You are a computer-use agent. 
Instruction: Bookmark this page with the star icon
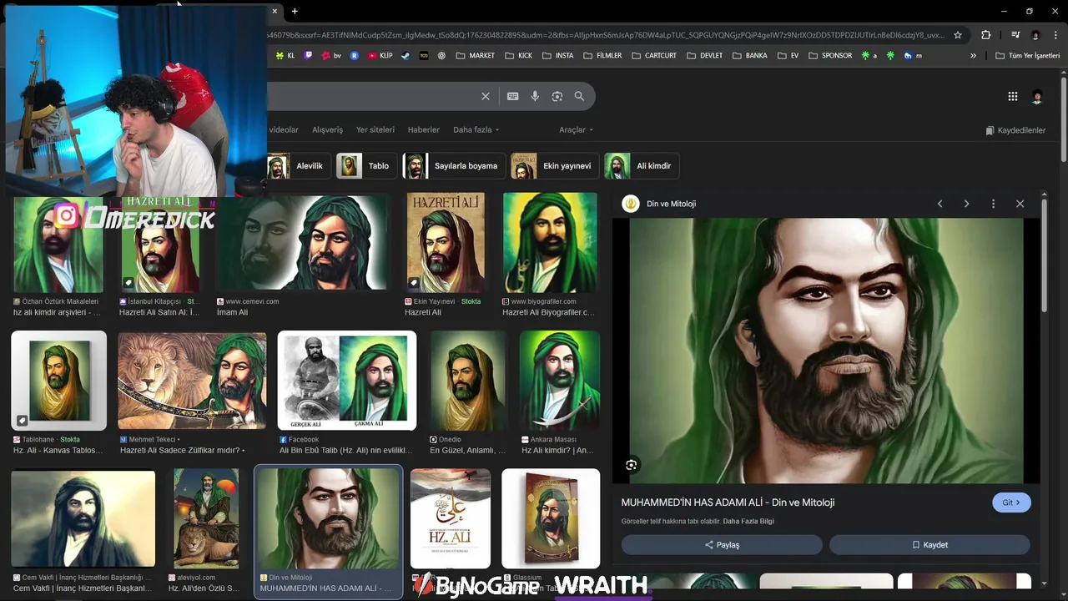pos(958,35)
